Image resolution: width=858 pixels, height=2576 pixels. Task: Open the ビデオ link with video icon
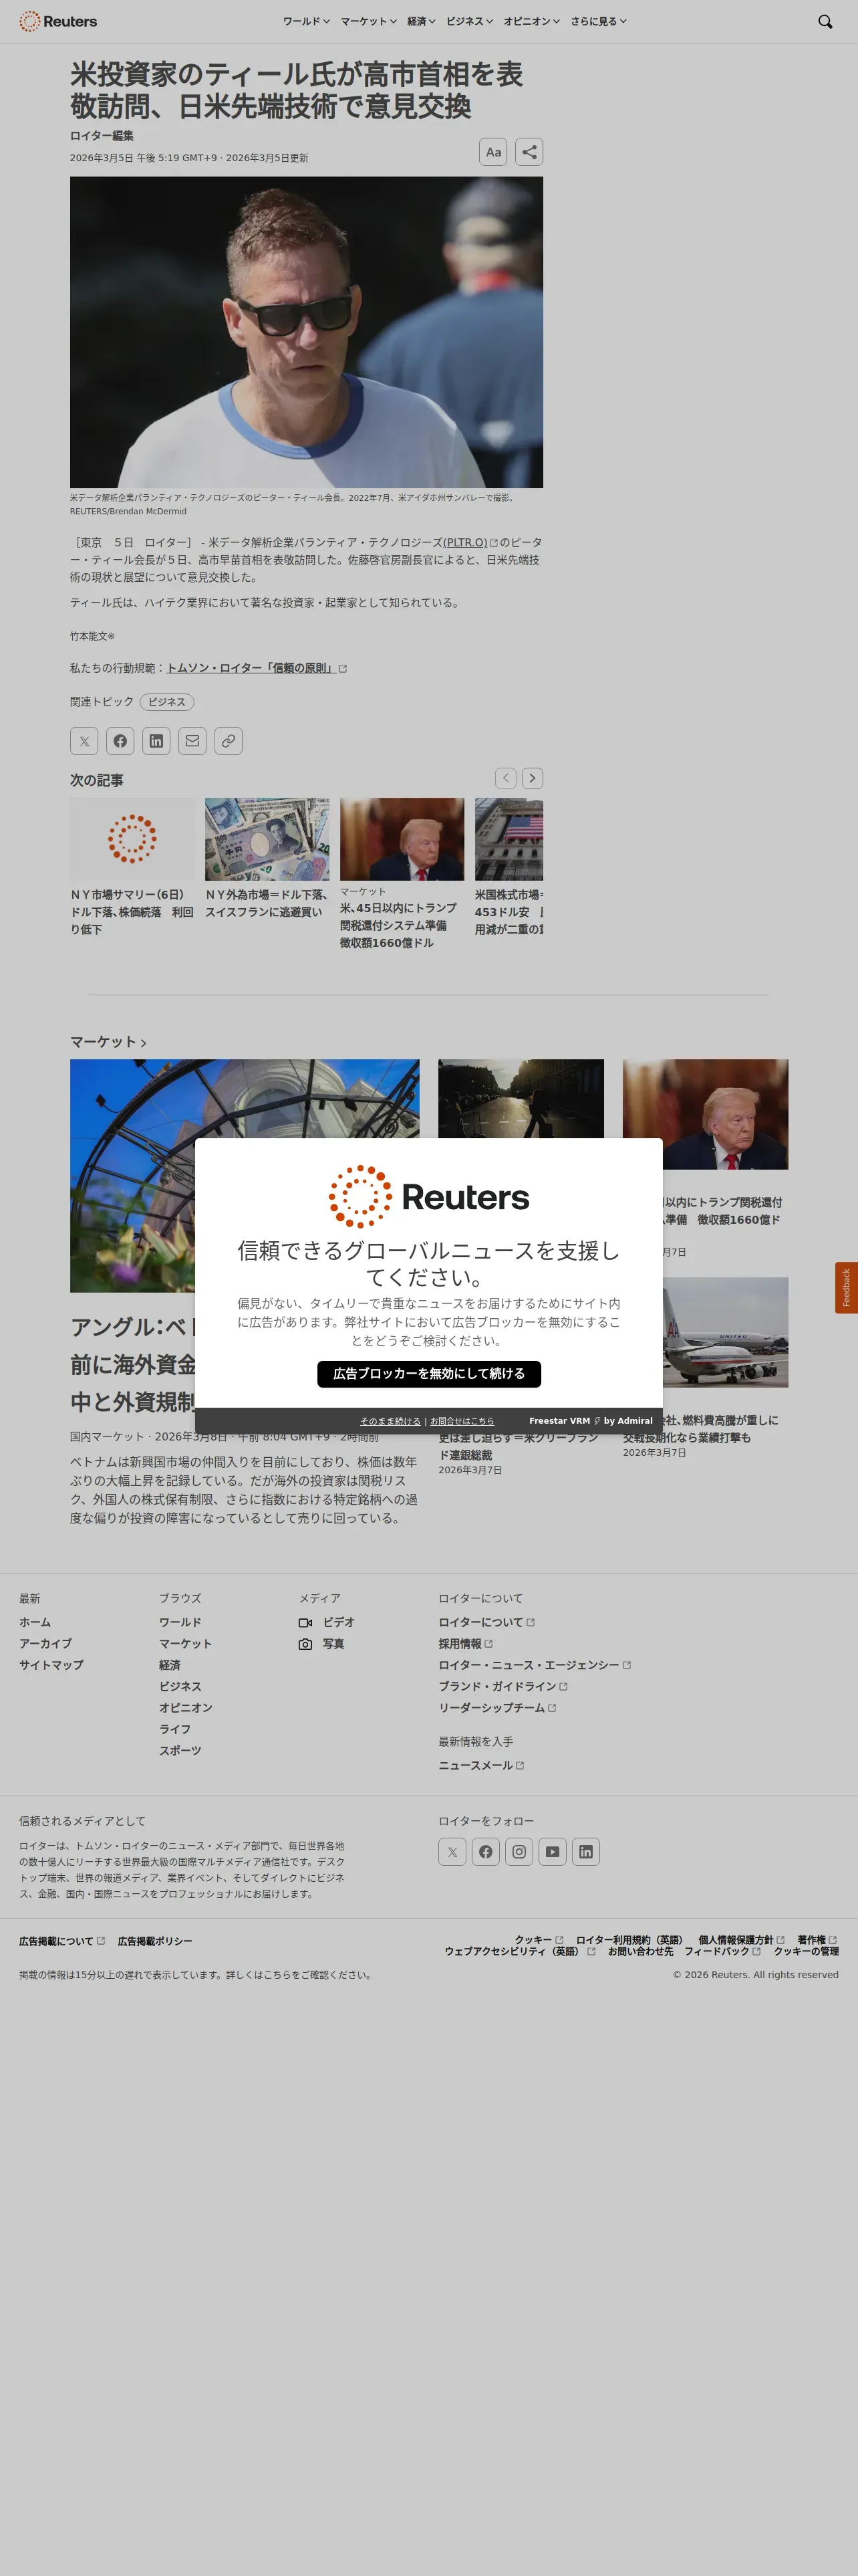[x=327, y=1622]
